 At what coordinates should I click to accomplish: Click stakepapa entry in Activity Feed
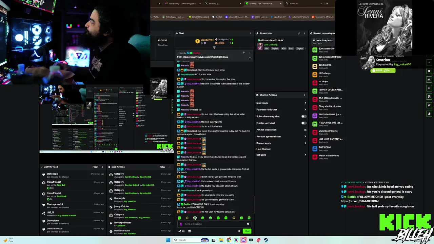(73, 175)
